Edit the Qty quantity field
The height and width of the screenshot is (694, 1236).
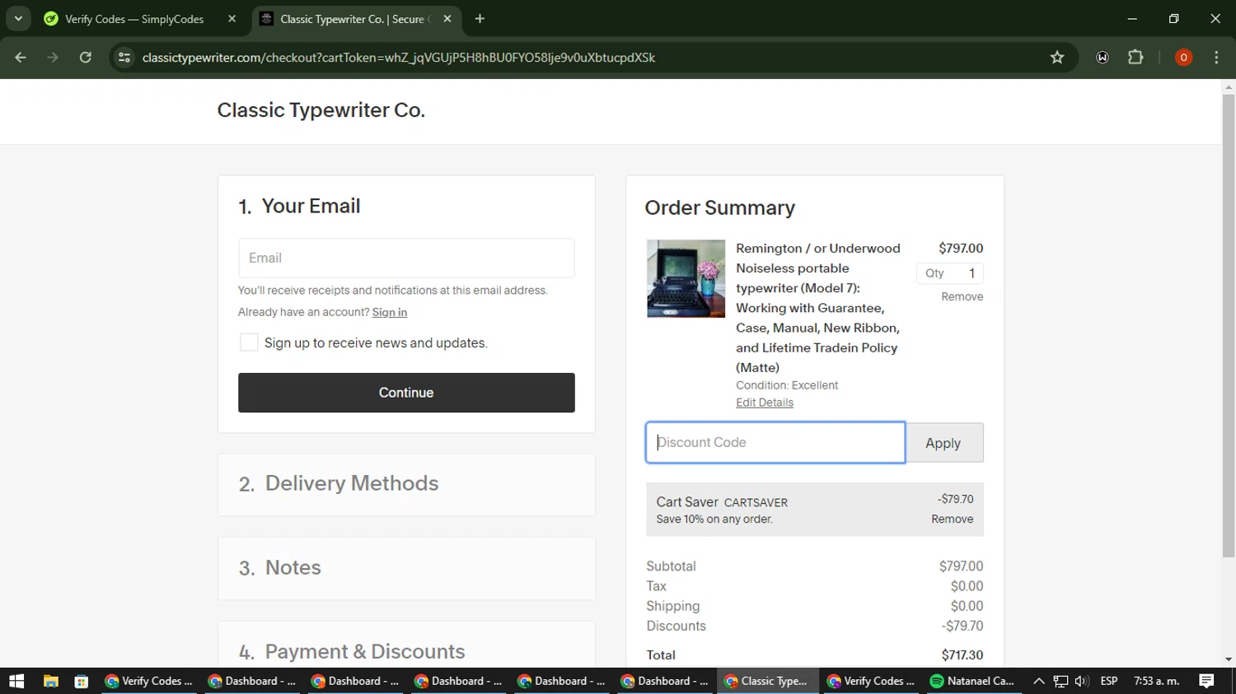pos(950,273)
